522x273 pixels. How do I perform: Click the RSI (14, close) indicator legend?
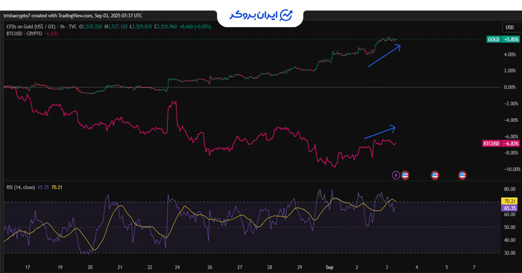20,188
